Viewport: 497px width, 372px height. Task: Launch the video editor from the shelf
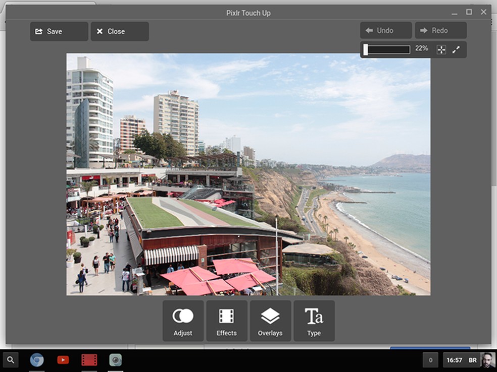(89, 360)
